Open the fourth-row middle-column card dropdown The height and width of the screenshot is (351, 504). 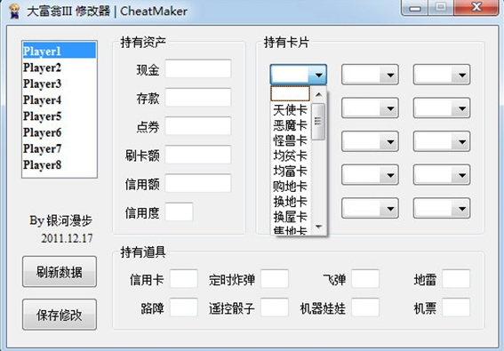(x=370, y=175)
